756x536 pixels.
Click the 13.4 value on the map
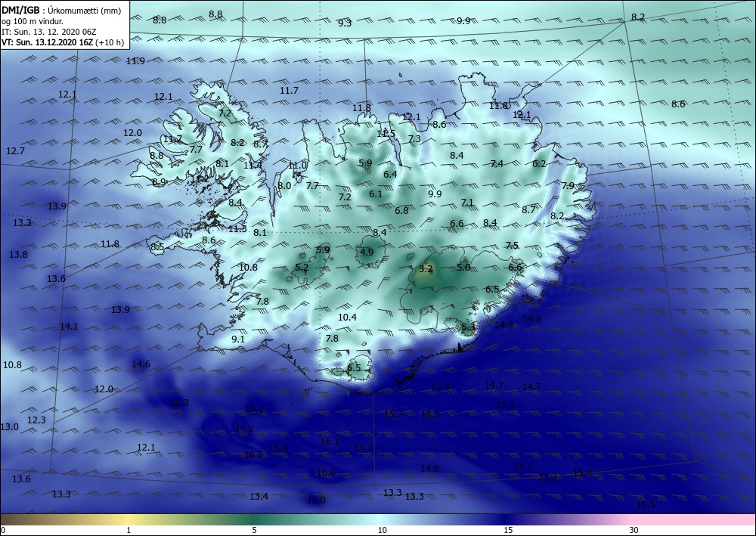point(259,496)
